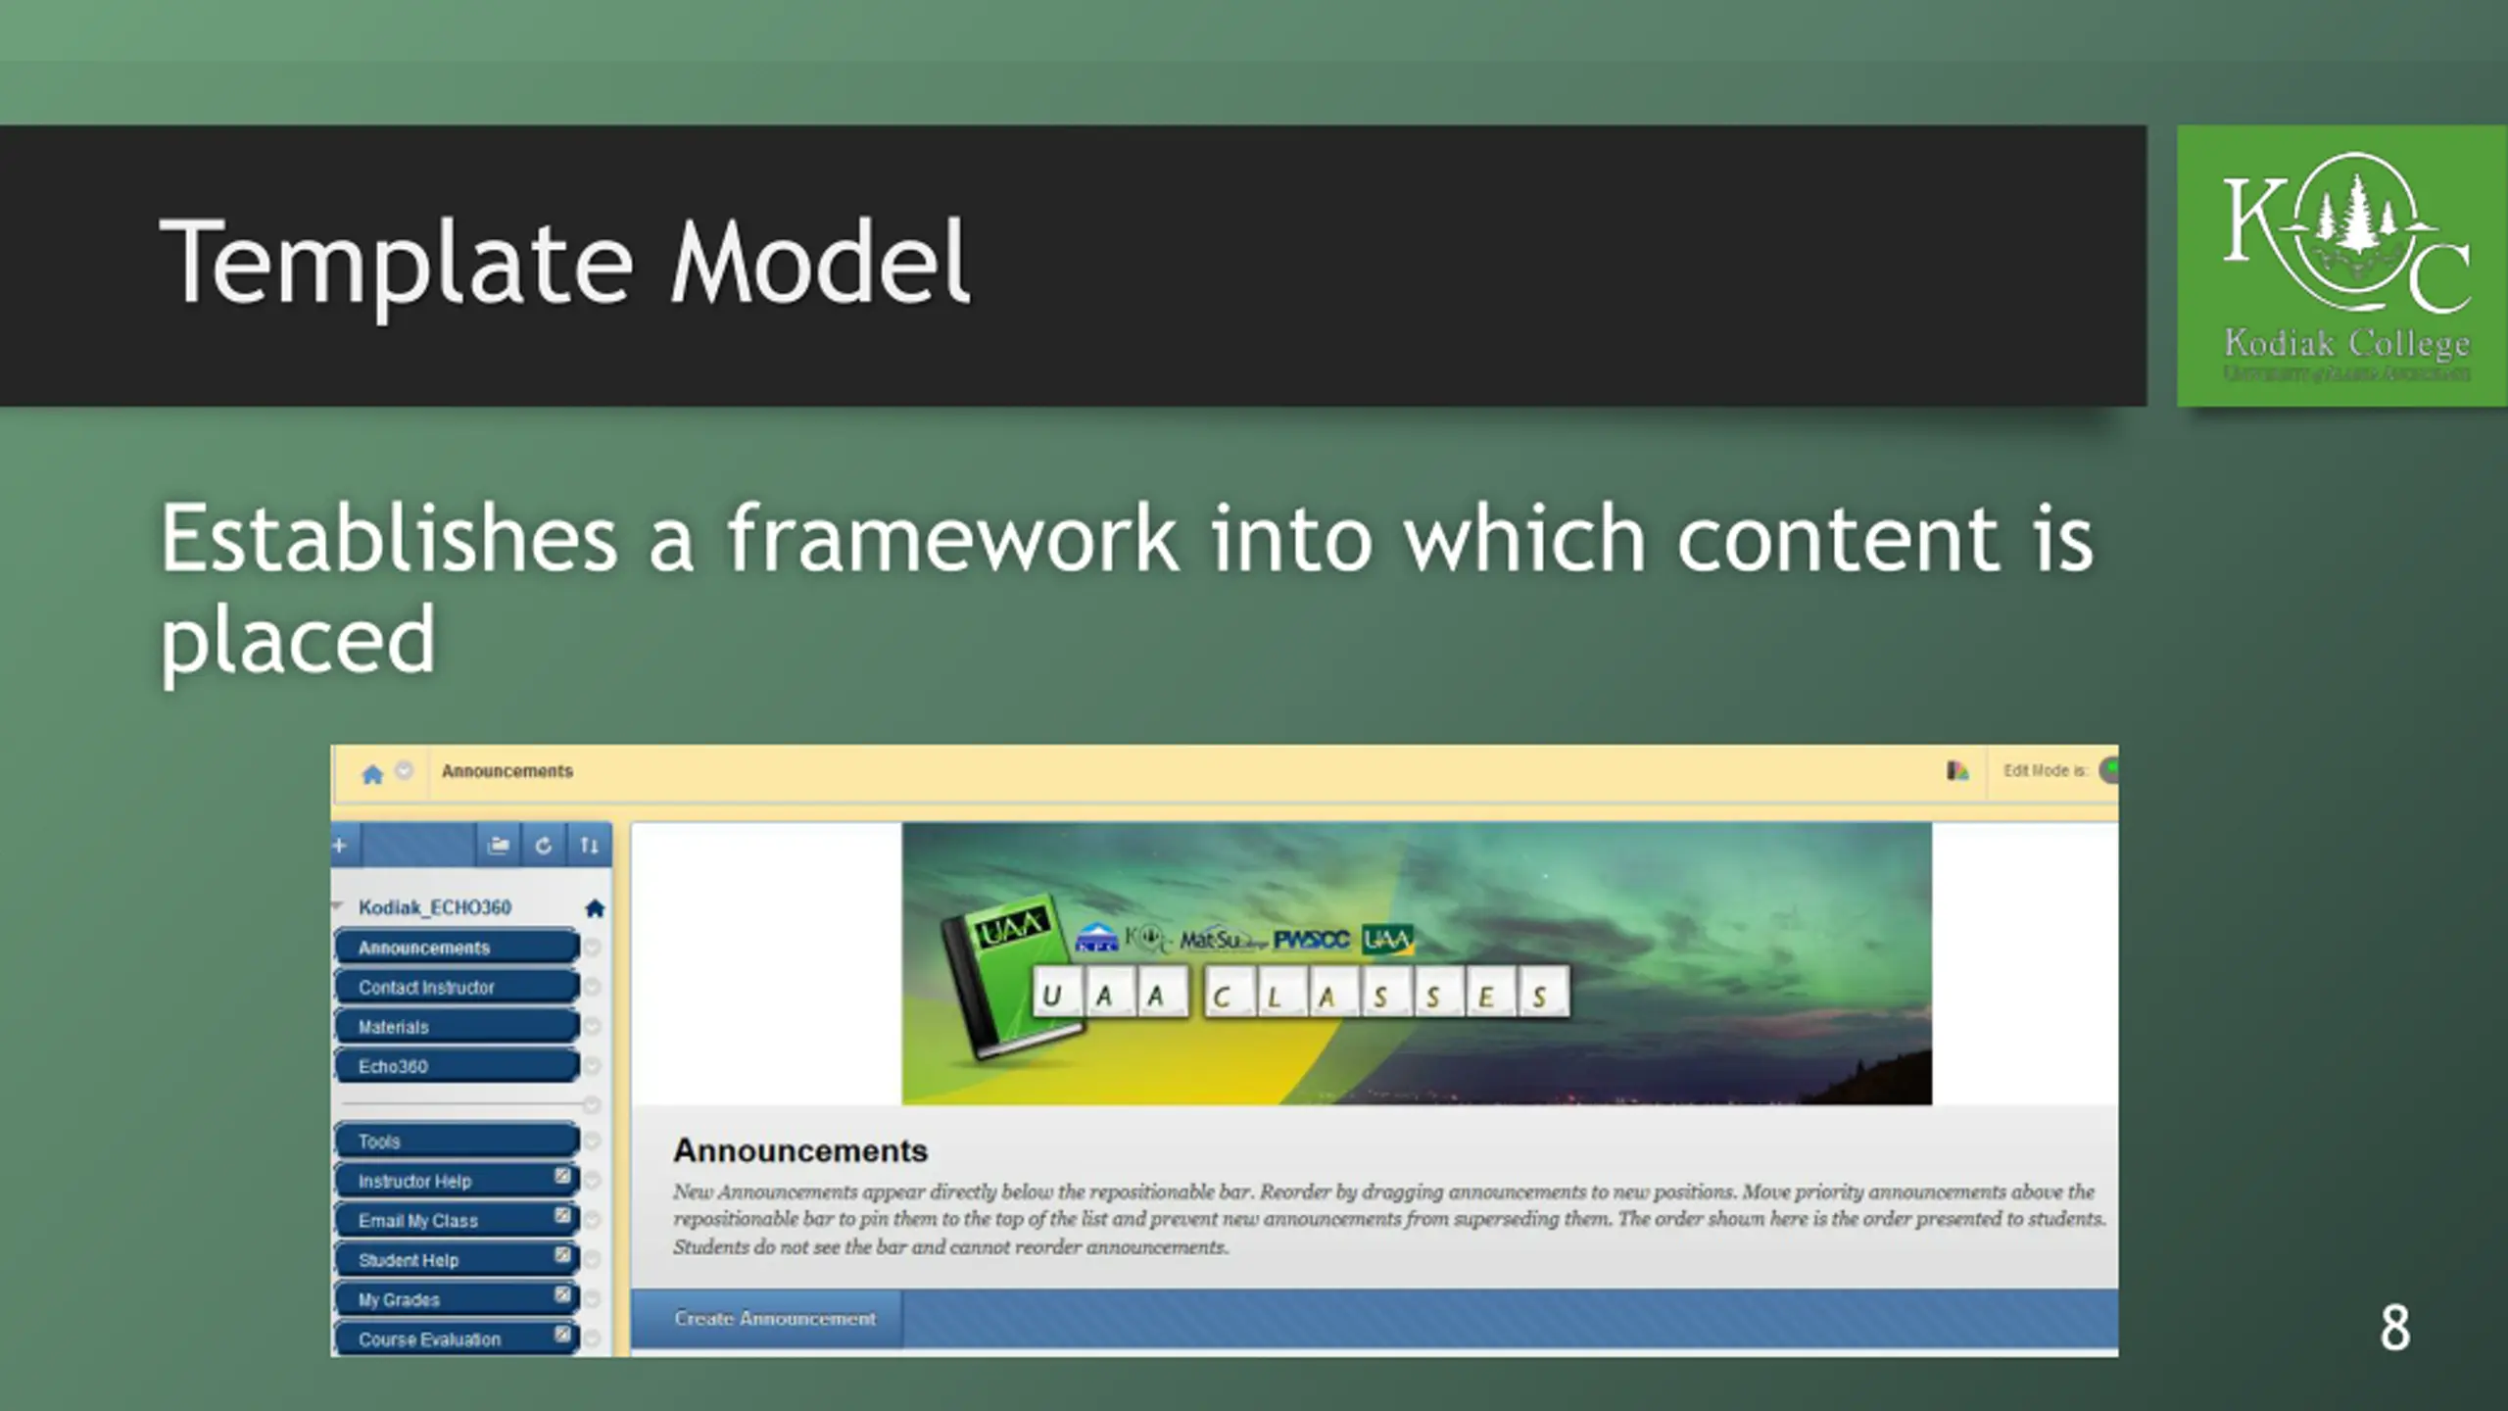
Task: Open options chevron for the menu divider
Action: (x=592, y=1105)
